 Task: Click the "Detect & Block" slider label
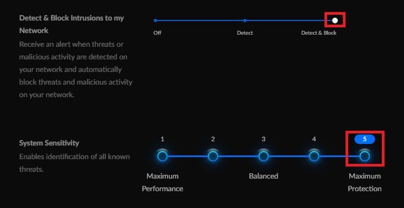(319, 33)
